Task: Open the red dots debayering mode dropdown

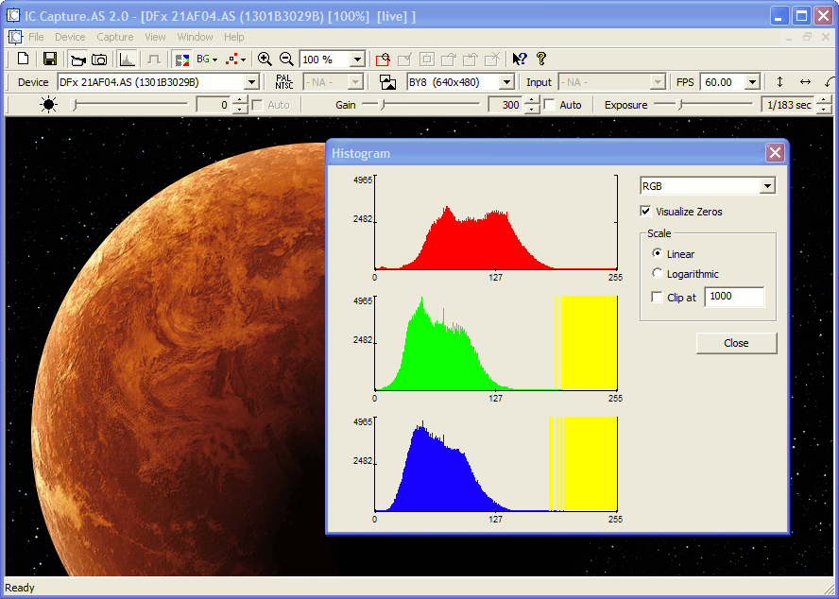Action: 235,60
